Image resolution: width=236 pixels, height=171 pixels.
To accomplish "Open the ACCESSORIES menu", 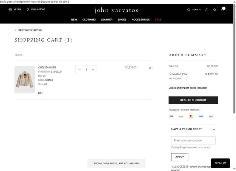I will (140, 20).
